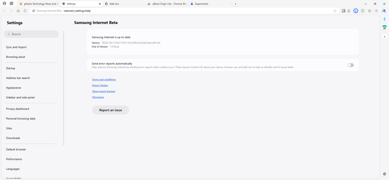
Task: Close the Settings tab
Action: click(100, 4)
